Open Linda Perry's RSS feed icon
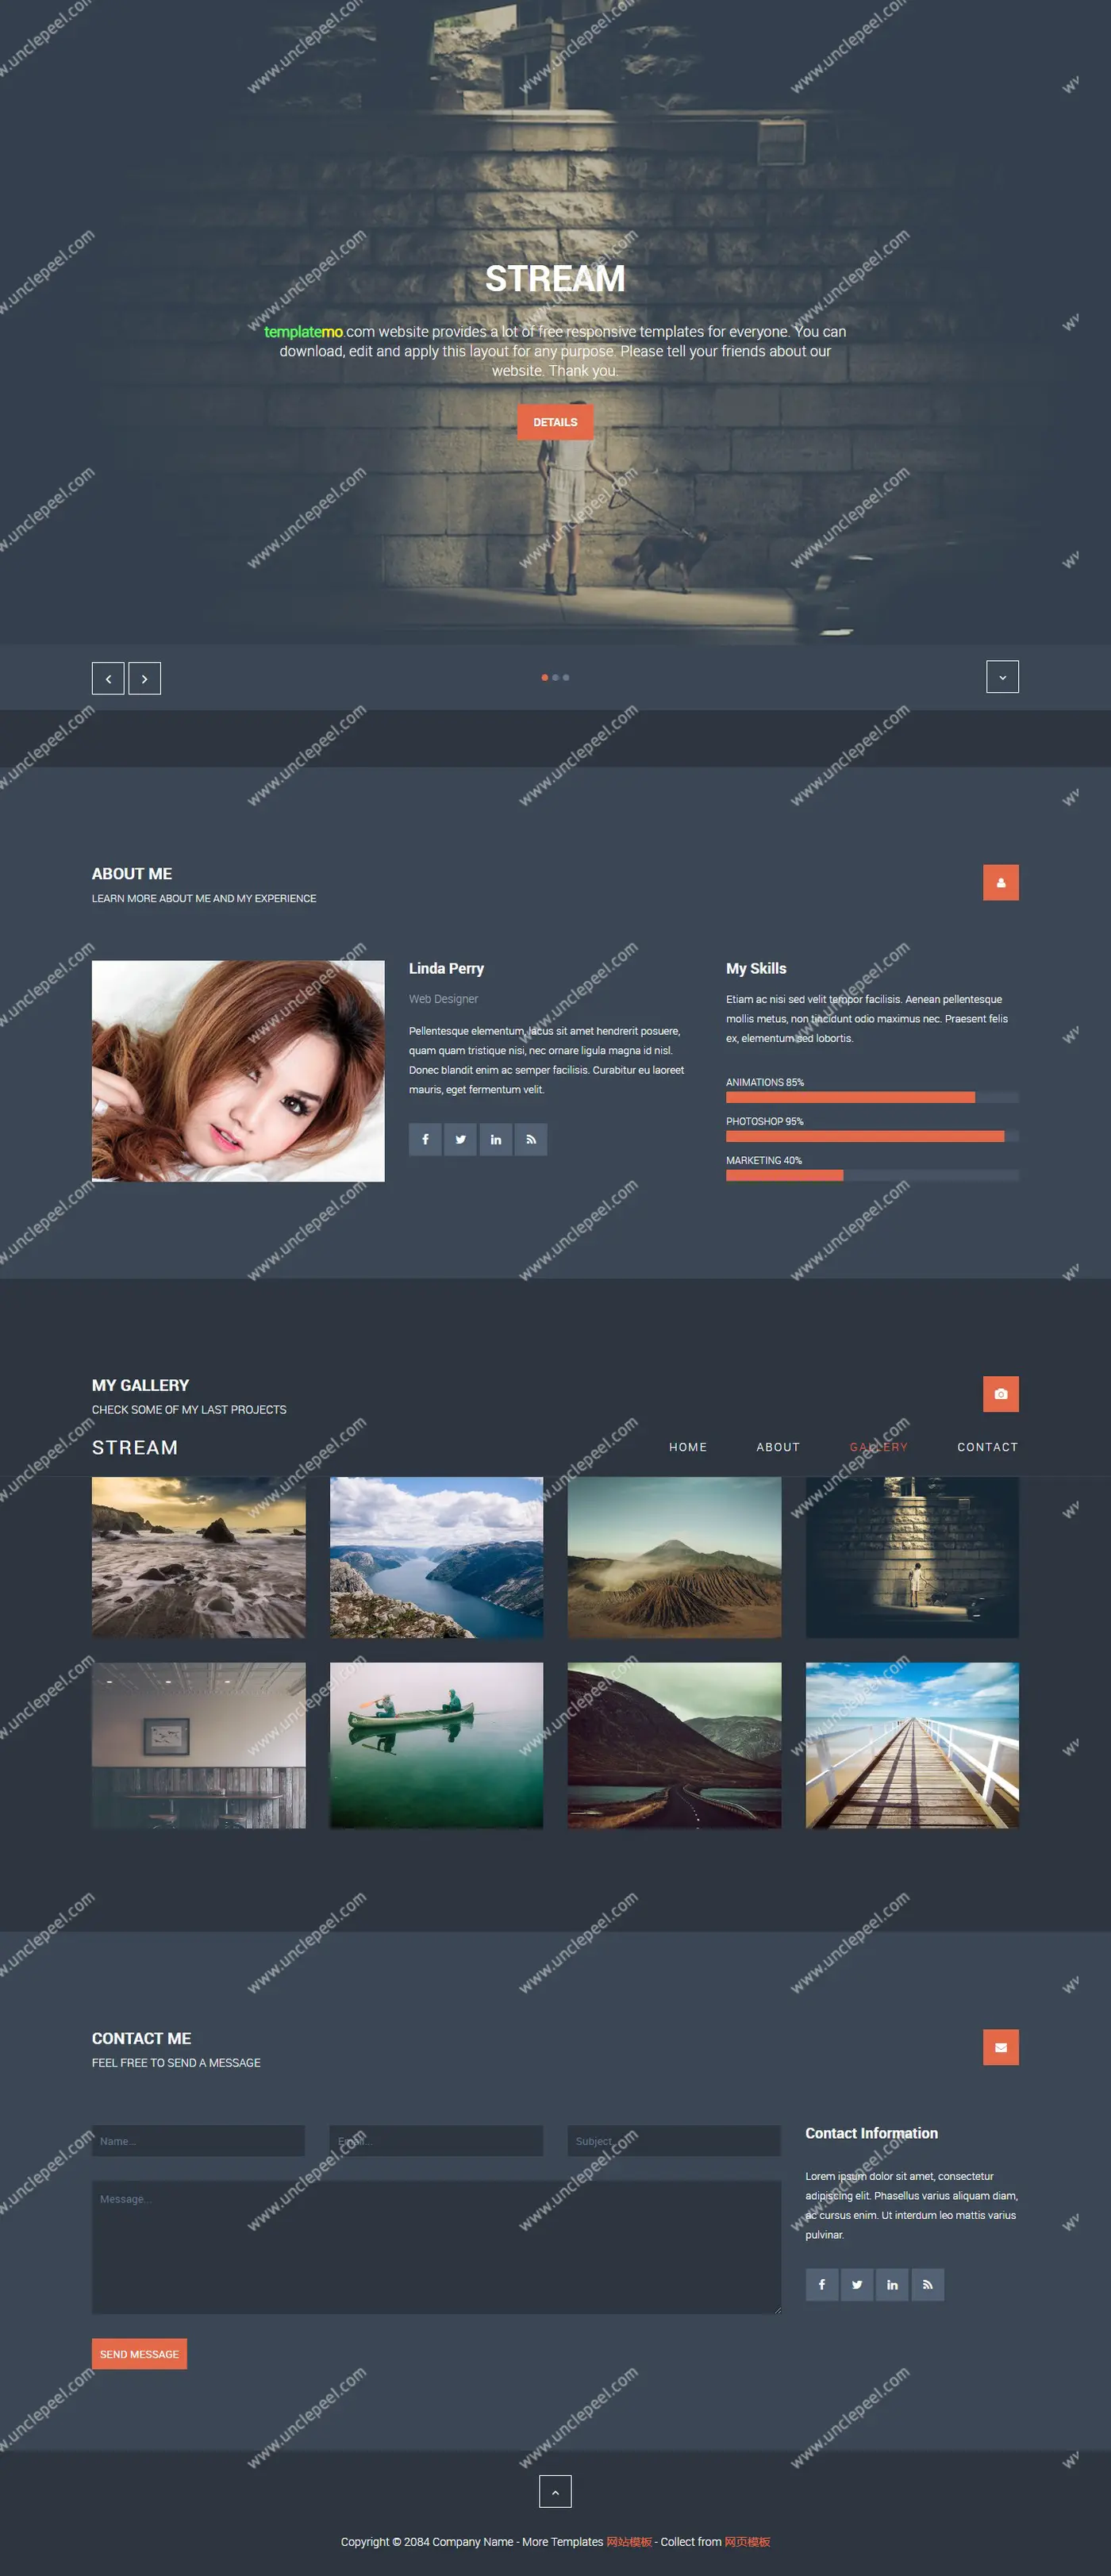This screenshot has height=2576, width=1111. pyautogui.click(x=531, y=1139)
